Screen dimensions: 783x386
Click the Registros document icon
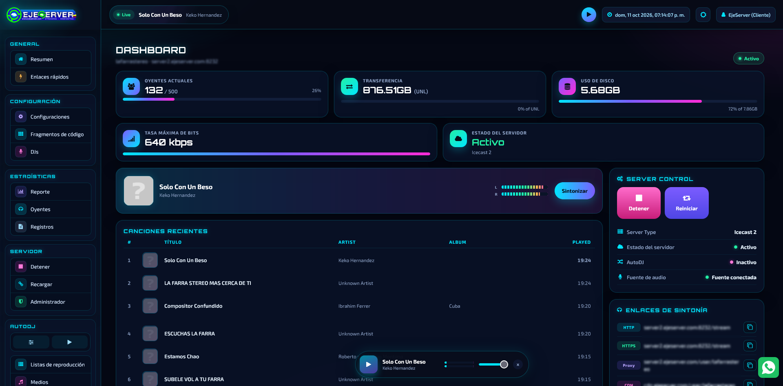(21, 227)
